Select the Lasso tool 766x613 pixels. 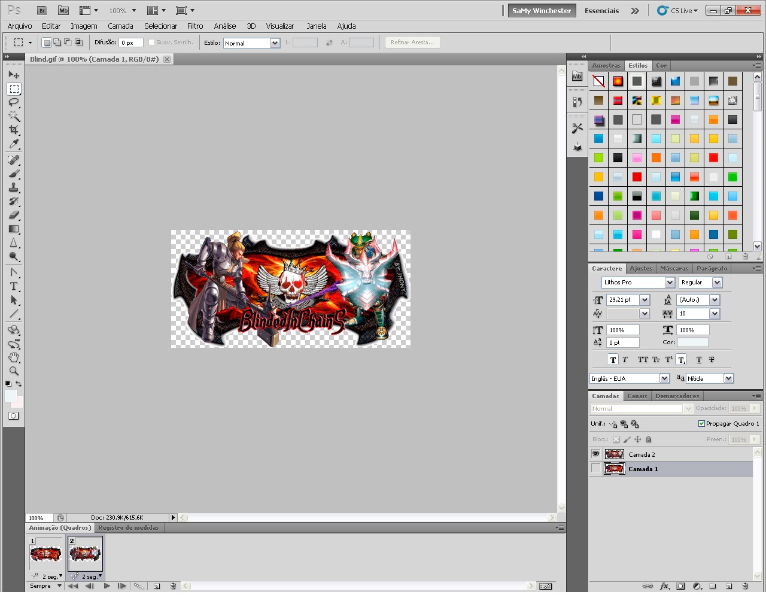click(x=14, y=102)
